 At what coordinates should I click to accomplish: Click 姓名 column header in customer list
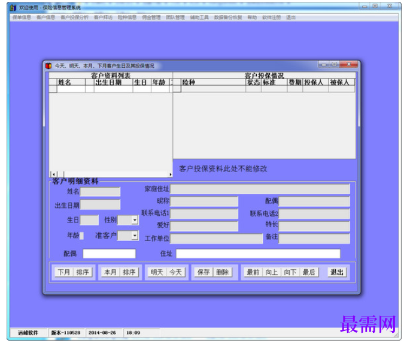pyautogui.click(x=71, y=82)
